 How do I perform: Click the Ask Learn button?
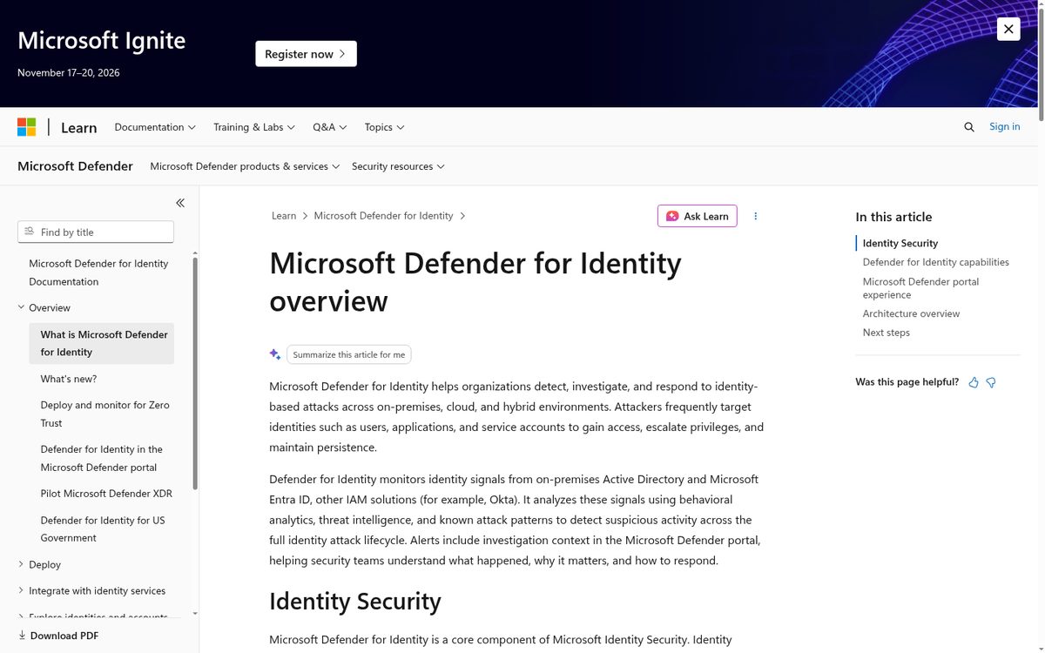click(697, 216)
